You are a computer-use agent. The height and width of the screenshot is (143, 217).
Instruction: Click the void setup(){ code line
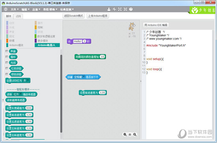pos(155,59)
